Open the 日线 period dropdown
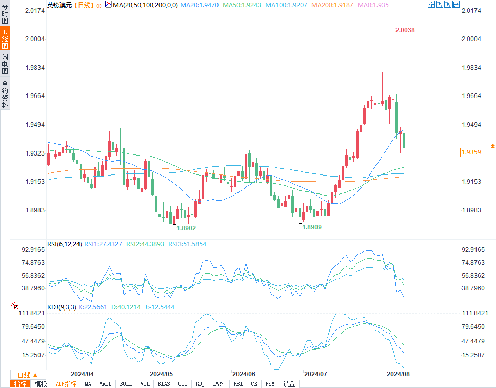The width and height of the screenshot is (496, 388). pyautogui.click(x=28, y=375)
